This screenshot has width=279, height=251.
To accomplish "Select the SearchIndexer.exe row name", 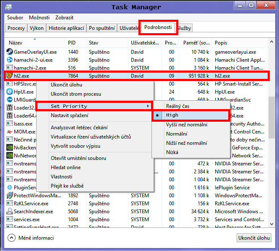I will tap(34, 211).
